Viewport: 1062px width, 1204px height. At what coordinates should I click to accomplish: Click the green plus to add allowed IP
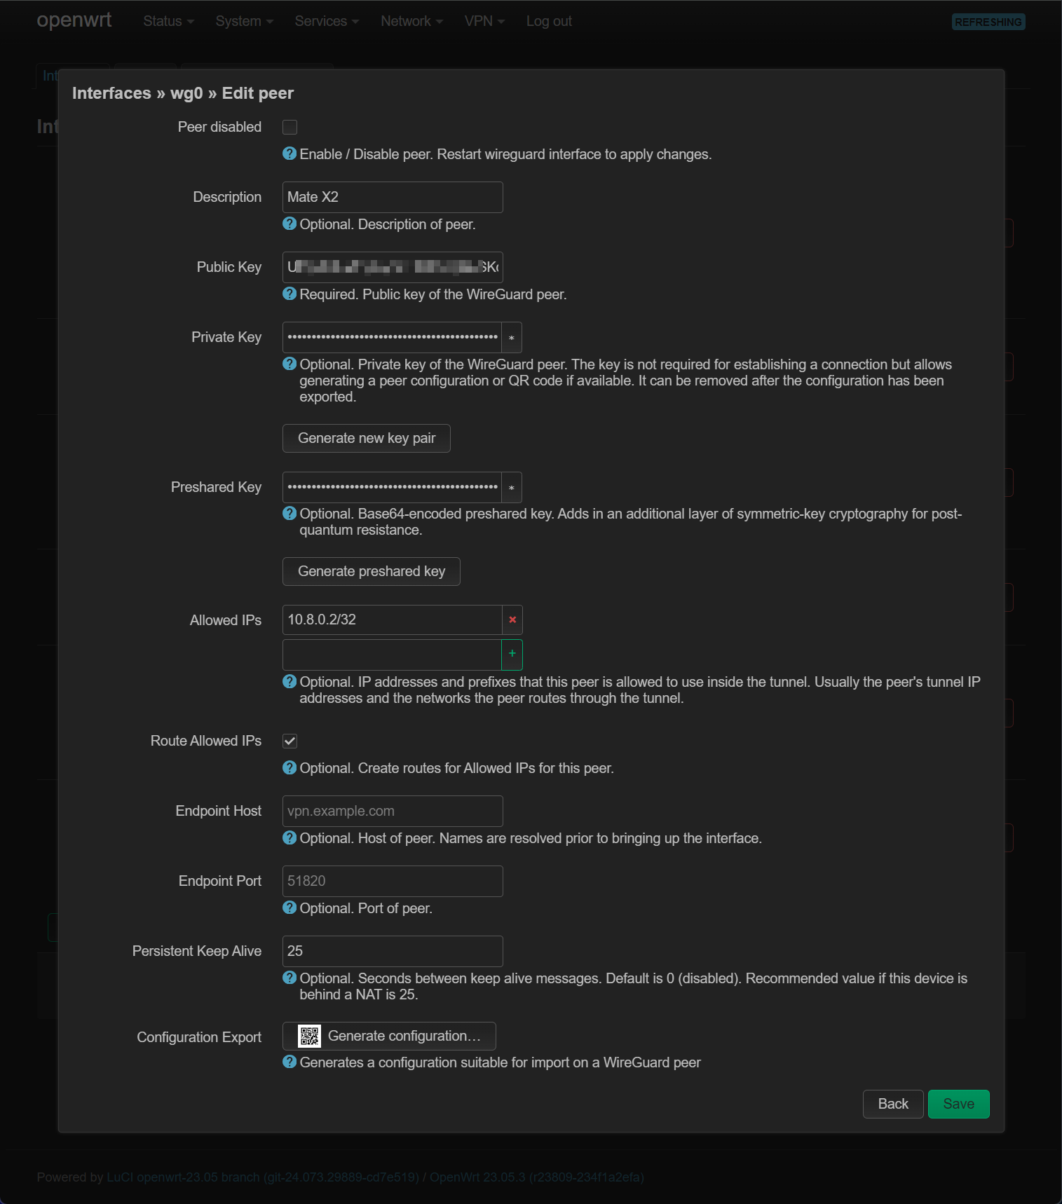pyautogui.click(x=512, y=654)
